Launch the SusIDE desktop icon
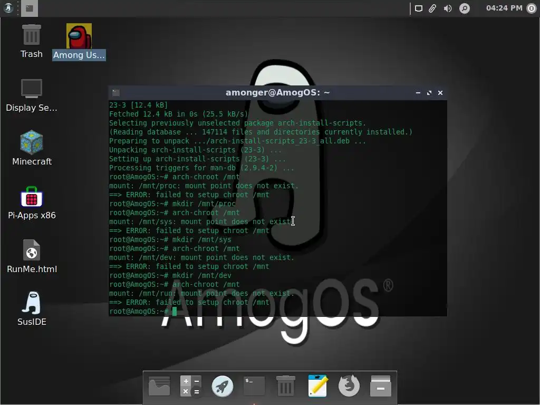Image resolution: width=540 pixels, height=405 pixels. pyautogui.click(x=32, y=308)
